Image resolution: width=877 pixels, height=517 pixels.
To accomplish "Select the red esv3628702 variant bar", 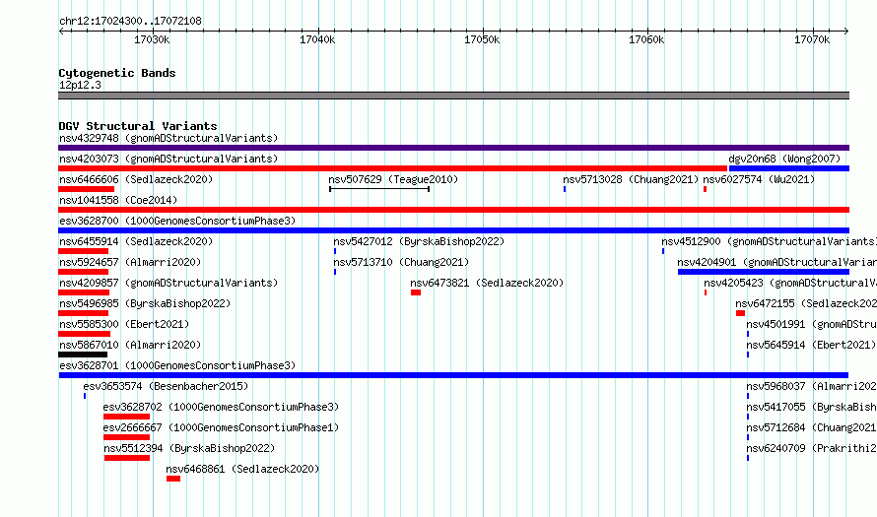I will coord(126,417).
